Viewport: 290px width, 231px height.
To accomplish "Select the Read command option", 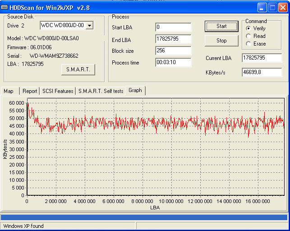I will click(x=249, y=36).
